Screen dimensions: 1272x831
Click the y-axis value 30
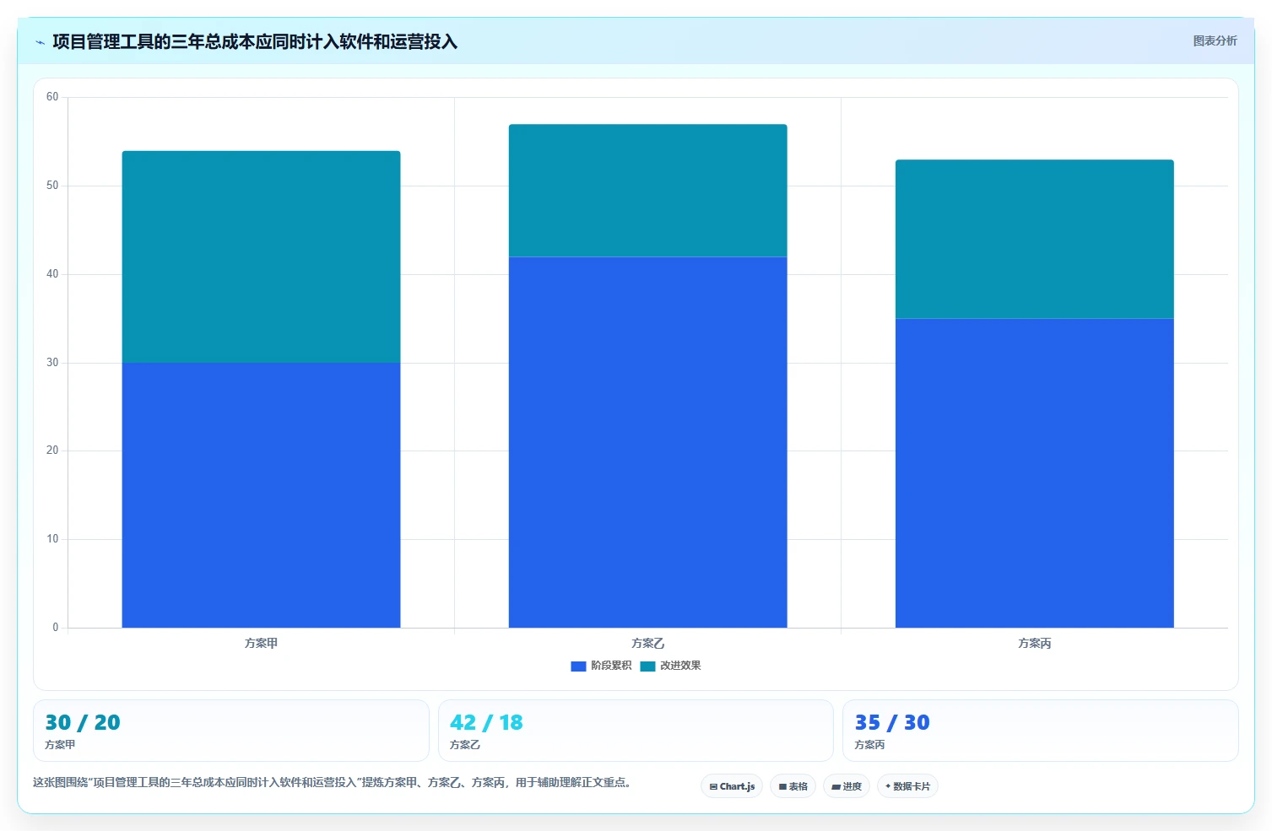click(x=52, y=363)
